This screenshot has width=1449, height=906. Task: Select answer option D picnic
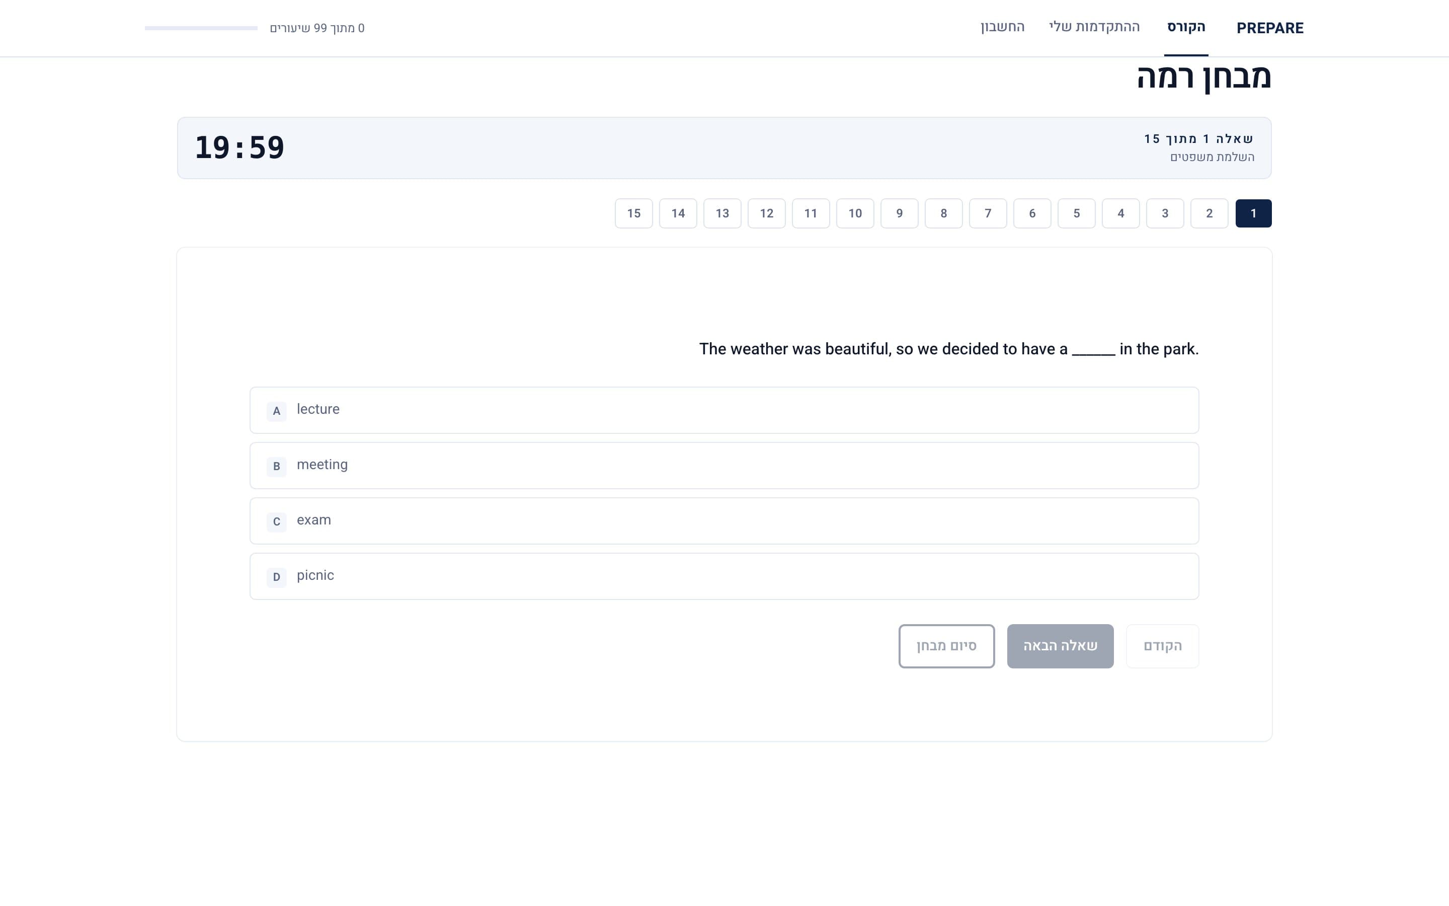(724, 576)
